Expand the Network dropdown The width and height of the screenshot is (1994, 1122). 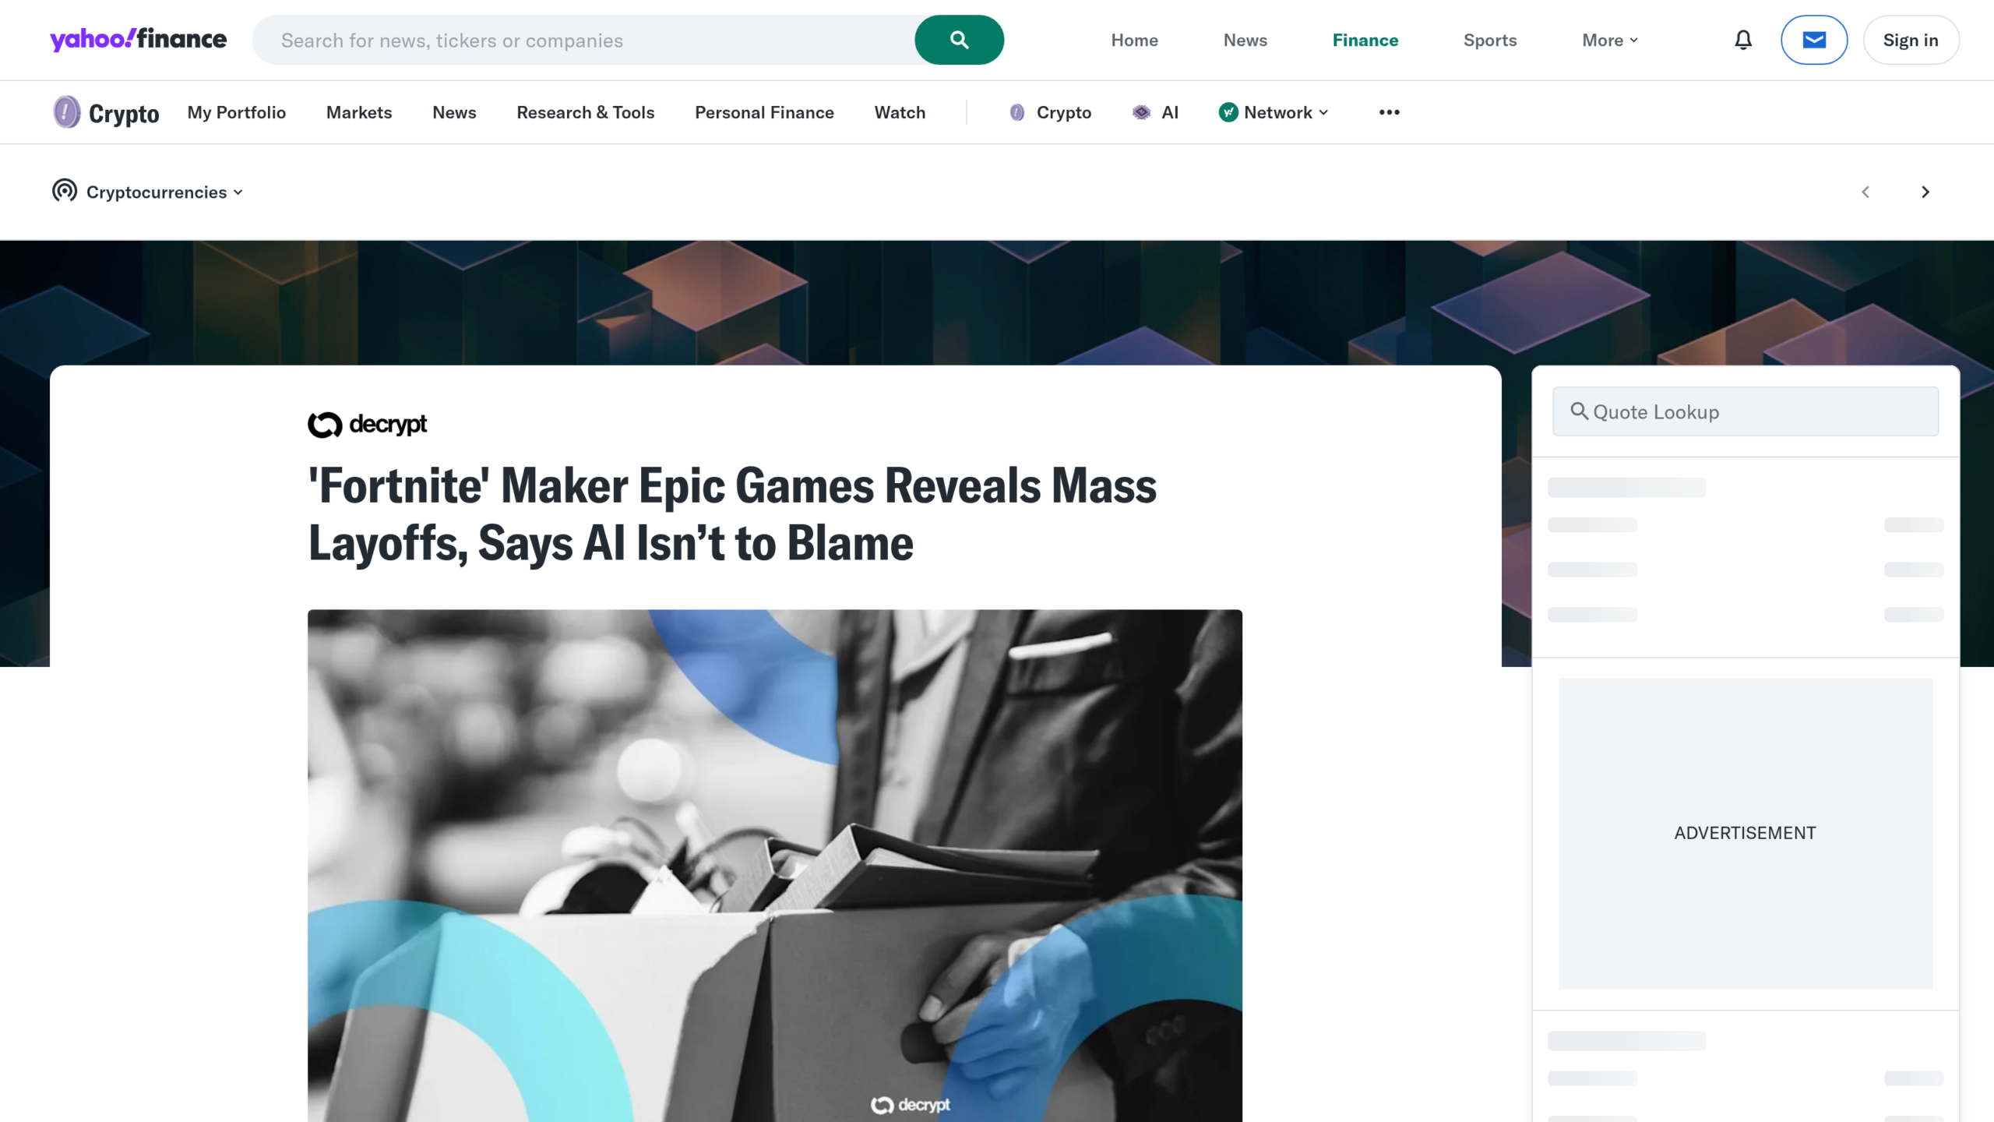tap(1274, 112)
